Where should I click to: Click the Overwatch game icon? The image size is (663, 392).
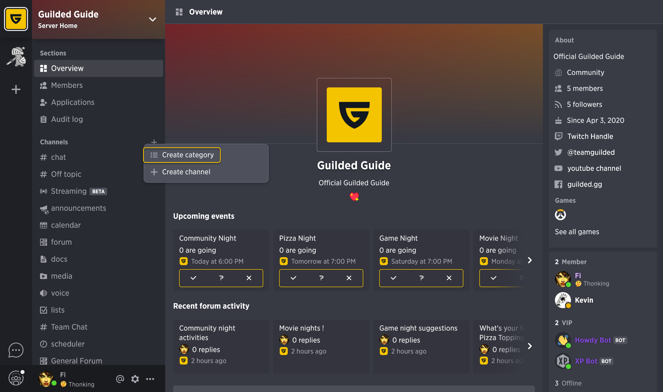click(x=560, y=215)
